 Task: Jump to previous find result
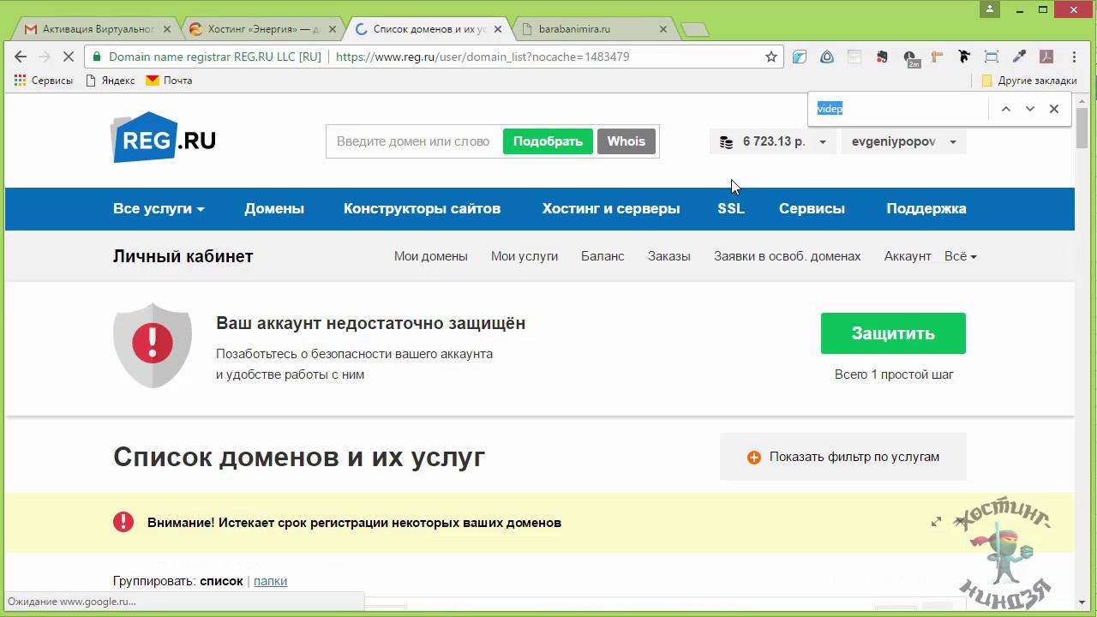coord(1006,109)
